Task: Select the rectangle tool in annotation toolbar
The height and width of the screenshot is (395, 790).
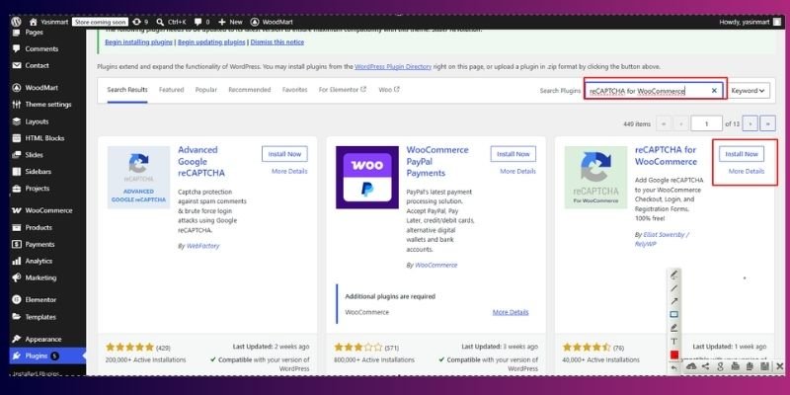Action: pos(674,314)
